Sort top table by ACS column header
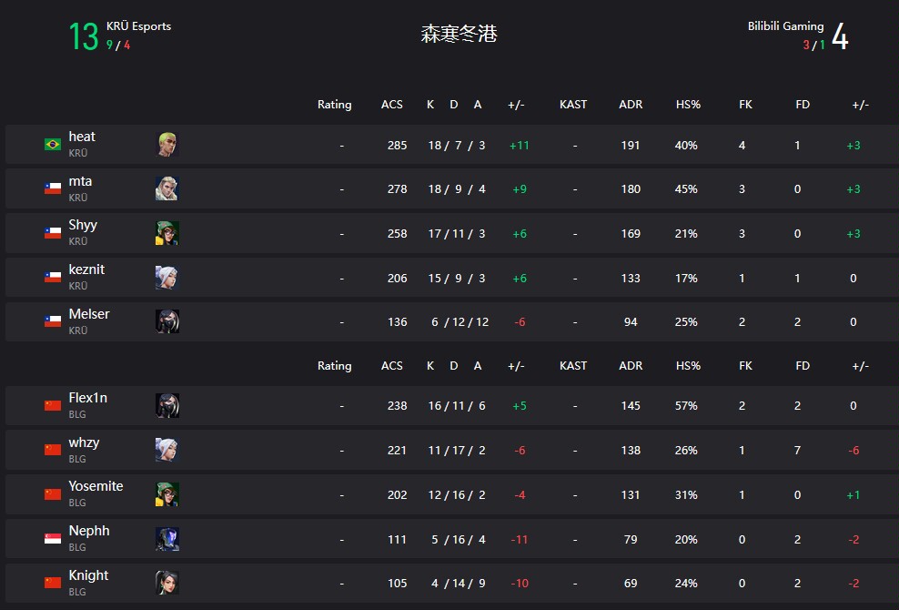Screen dimensions: 899x610 (392, 105)
